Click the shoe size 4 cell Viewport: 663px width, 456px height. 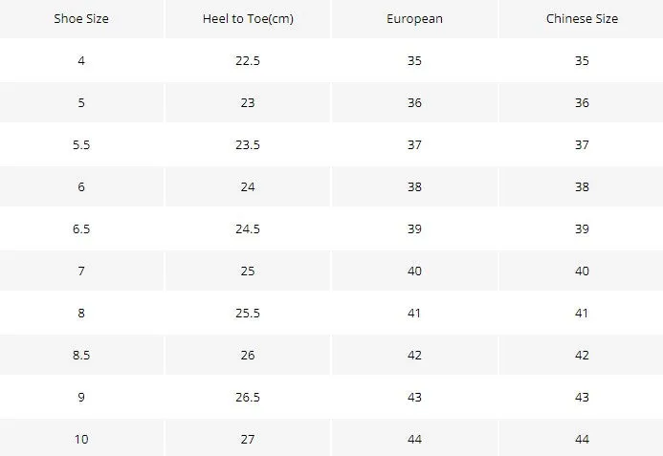(81, 61)
